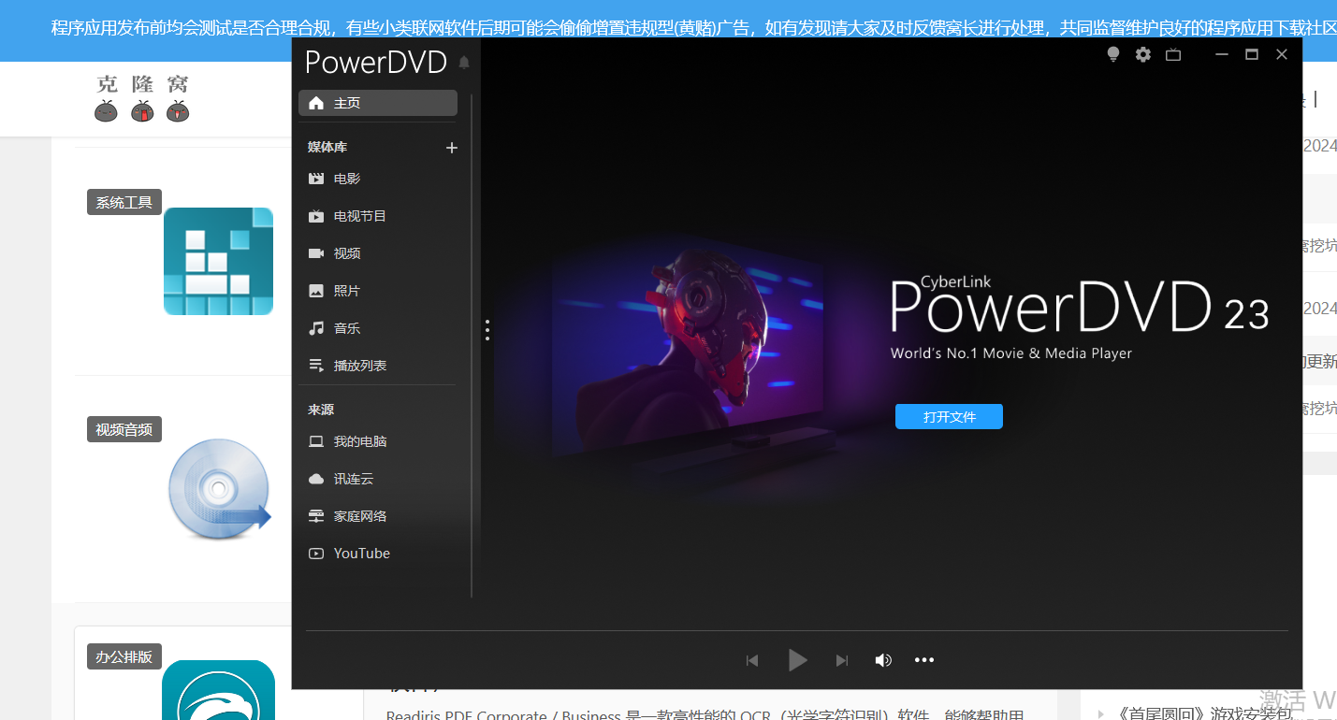Click the TV icon beside 电视节目

[x=316, y=216]
